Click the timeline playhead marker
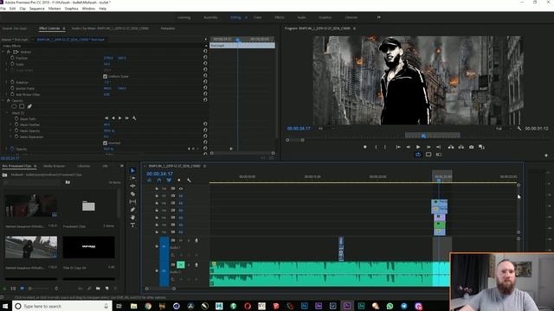This screenshot has height=311, width=554. (439, 181)
